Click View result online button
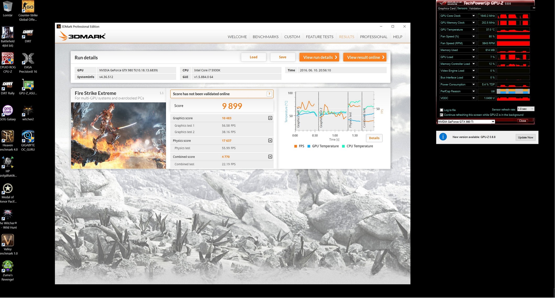Screen dimensions: 555x298 click(x=365, y=57)
